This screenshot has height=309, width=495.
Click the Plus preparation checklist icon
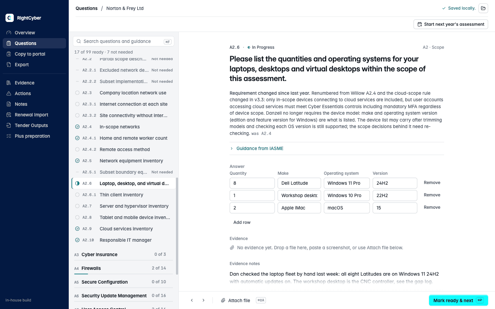(9, 136)
